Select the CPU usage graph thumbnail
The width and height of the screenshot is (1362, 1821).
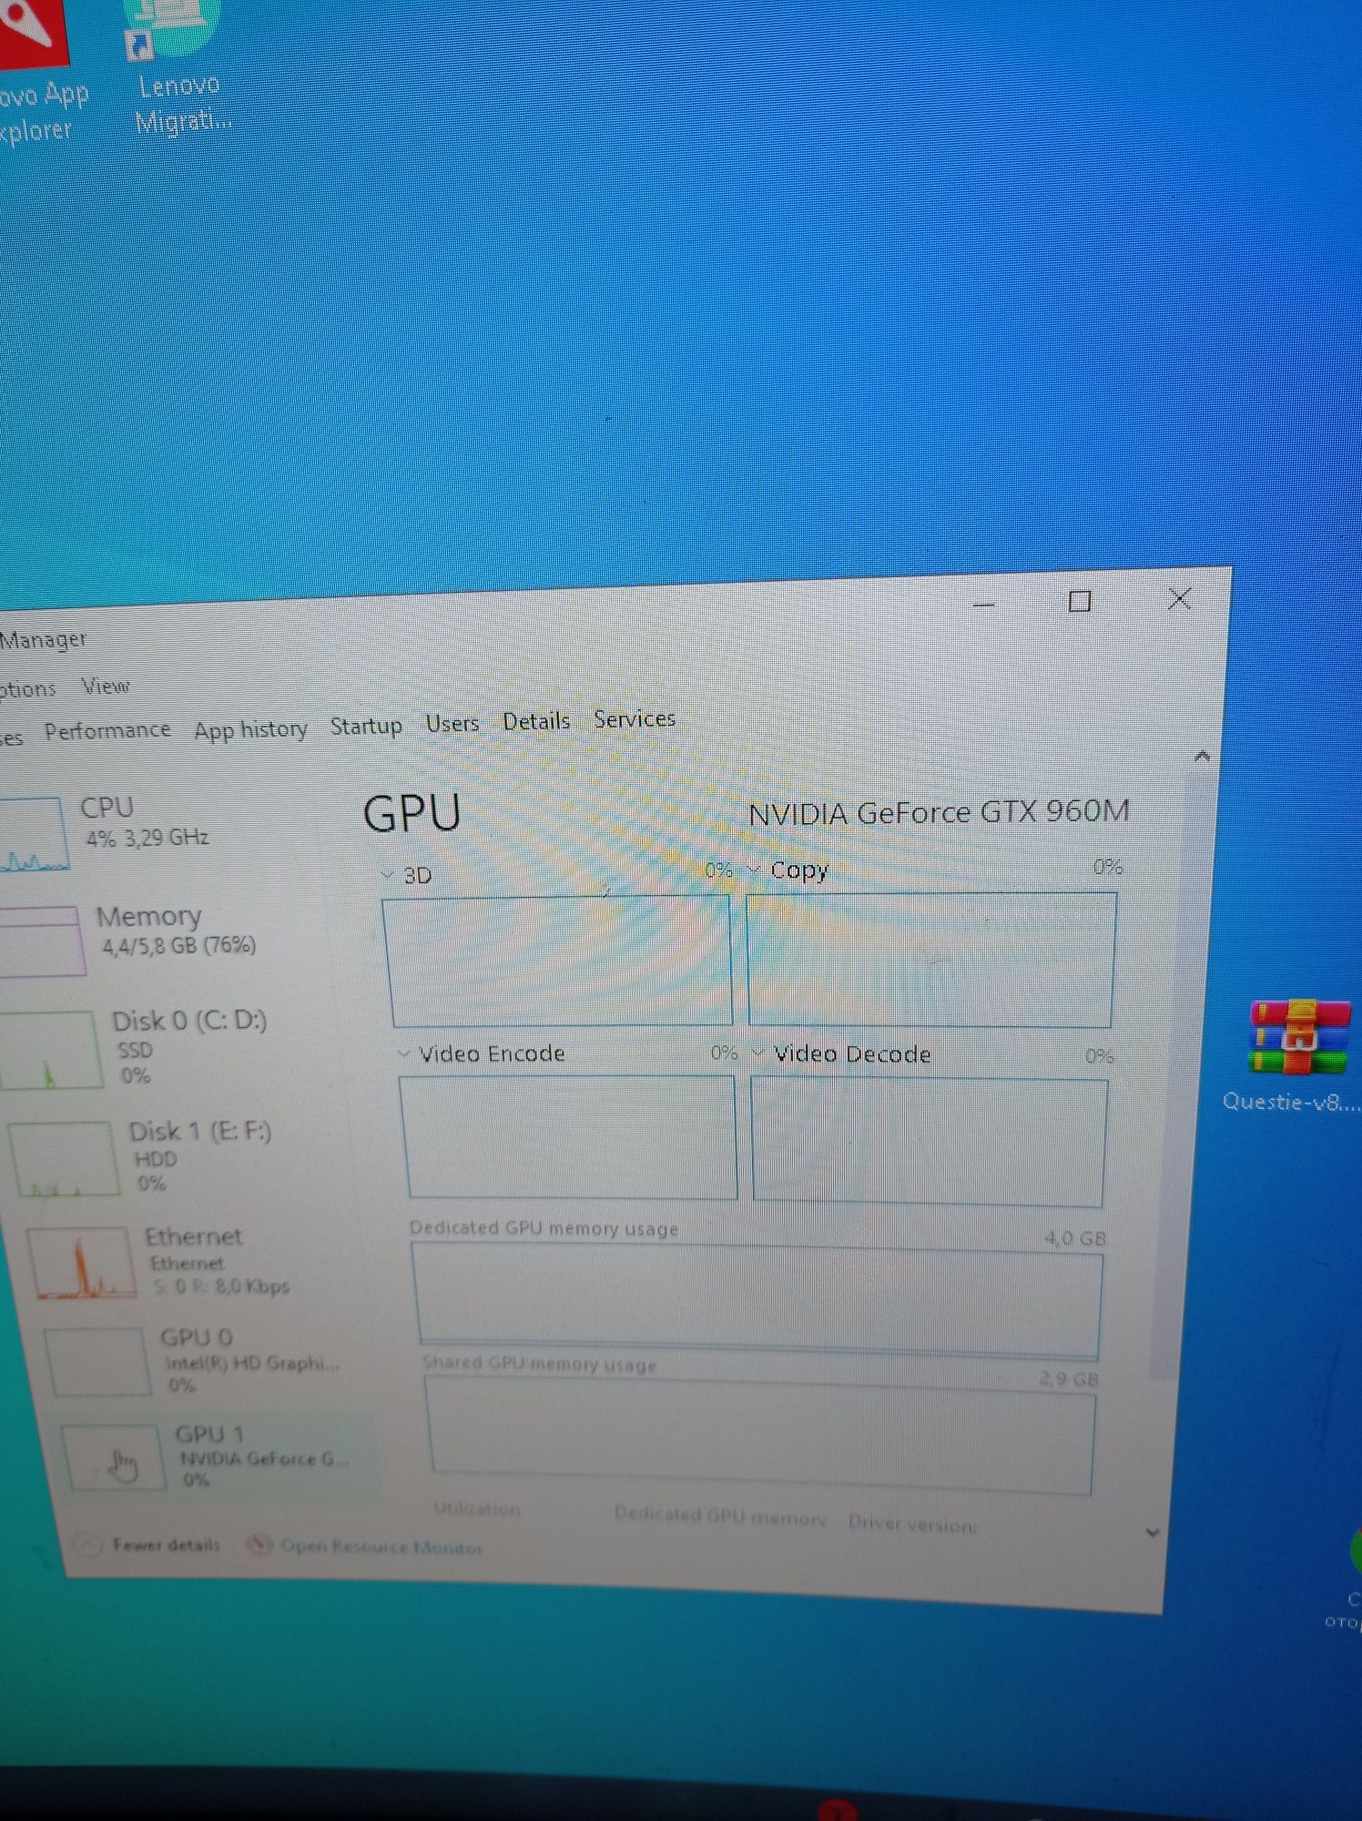tap(33, 834)
